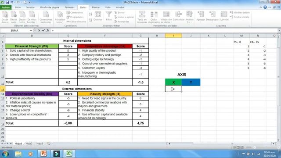Click the Conexiones button in ribbon
The height and width of the screenshot is (158, 281).
click(75, 13)
